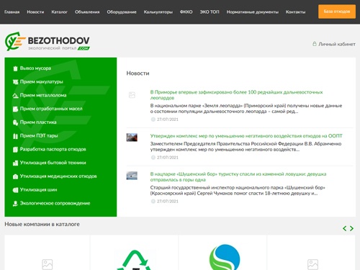The width and height of the screenshot is (360, 270).
Task: Show previous companies with left arrow
Action: 345,228
